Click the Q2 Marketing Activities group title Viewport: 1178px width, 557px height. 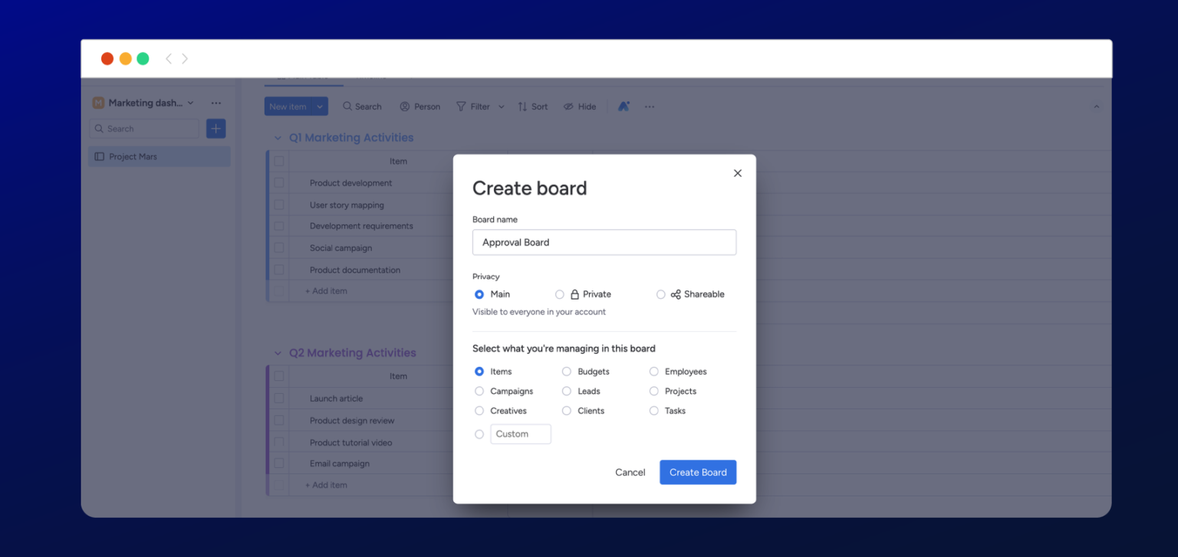pos(353,353)
